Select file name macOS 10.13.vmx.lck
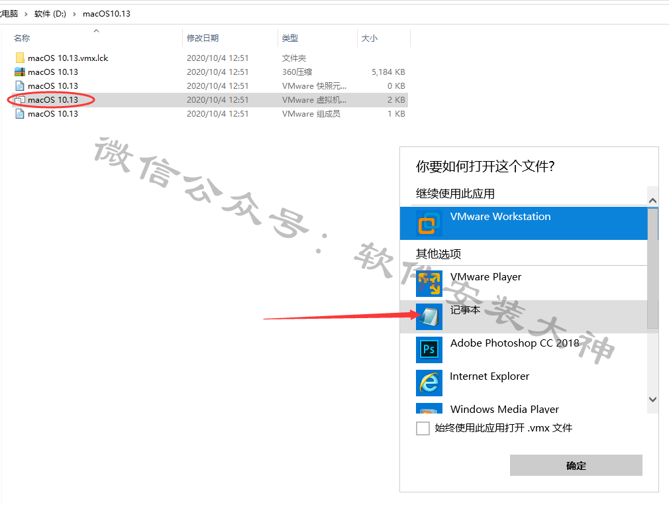 pos(68,58)
